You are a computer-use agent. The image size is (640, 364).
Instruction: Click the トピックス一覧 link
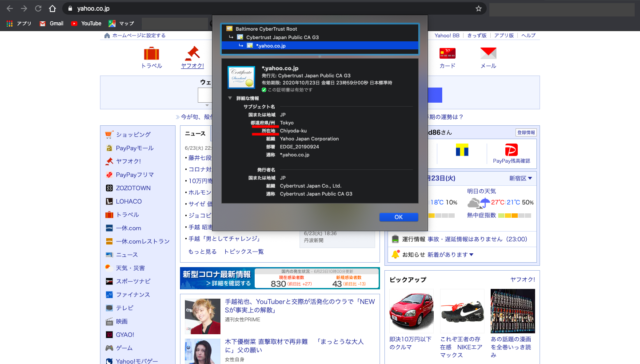pos(244,252)
